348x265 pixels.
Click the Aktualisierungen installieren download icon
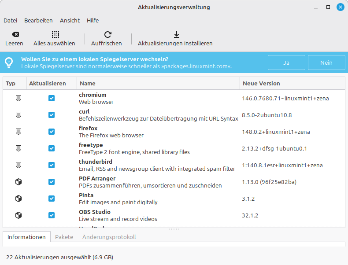[x=177, y=34]
